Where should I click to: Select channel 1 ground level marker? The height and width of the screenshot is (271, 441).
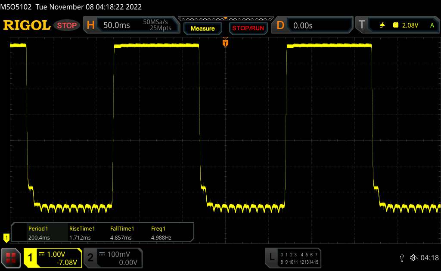pos(6,237)
